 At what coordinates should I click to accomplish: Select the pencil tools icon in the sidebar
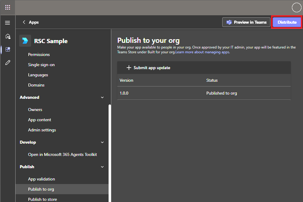point(7,62)
